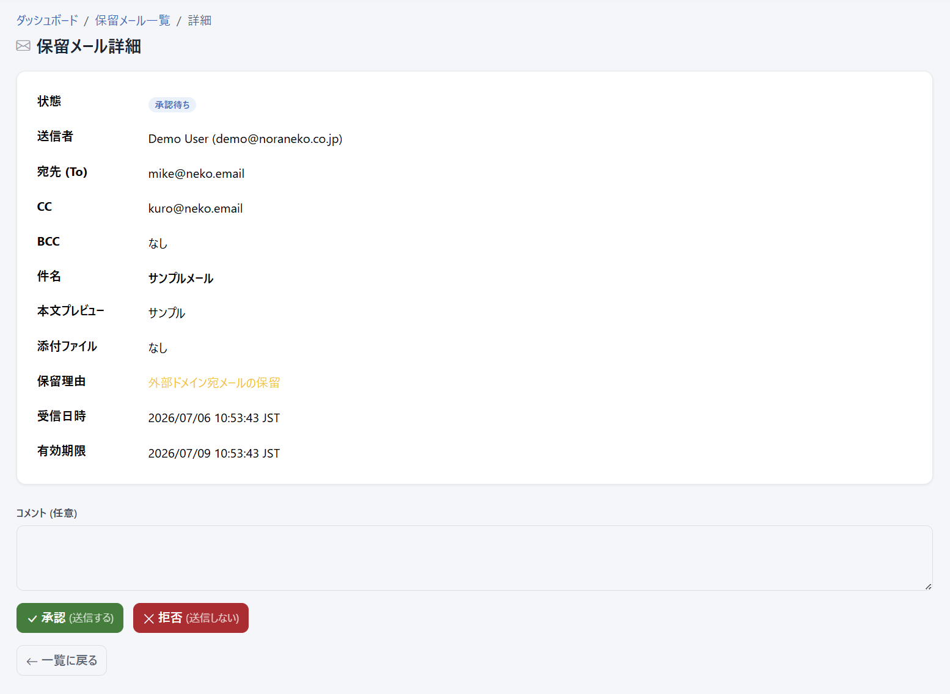This screenshot has width=950, height=694.
Task: Click subject value サンプルメール
Action: tap(181, 278)
